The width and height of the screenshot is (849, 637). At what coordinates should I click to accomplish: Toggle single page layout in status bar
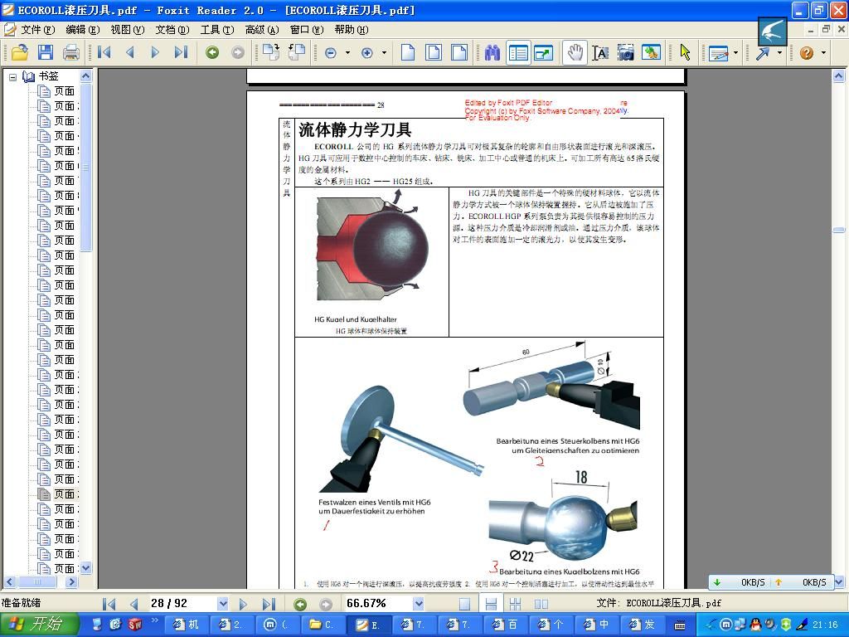pos(465,604)
